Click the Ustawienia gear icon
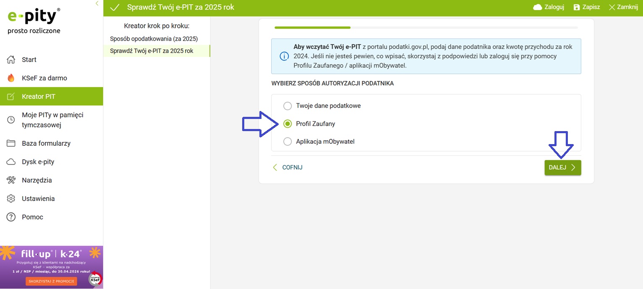 pyautogui.click(x=11, y=199)
